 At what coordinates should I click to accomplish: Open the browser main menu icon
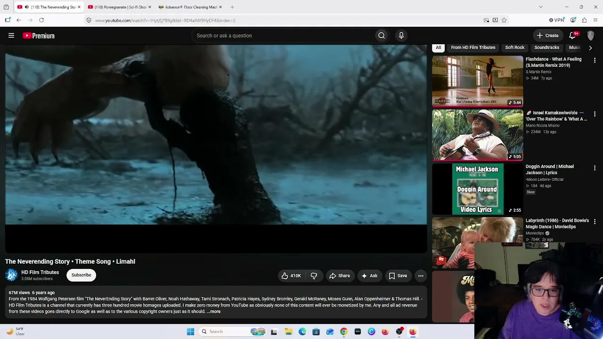tap(596, 20)
